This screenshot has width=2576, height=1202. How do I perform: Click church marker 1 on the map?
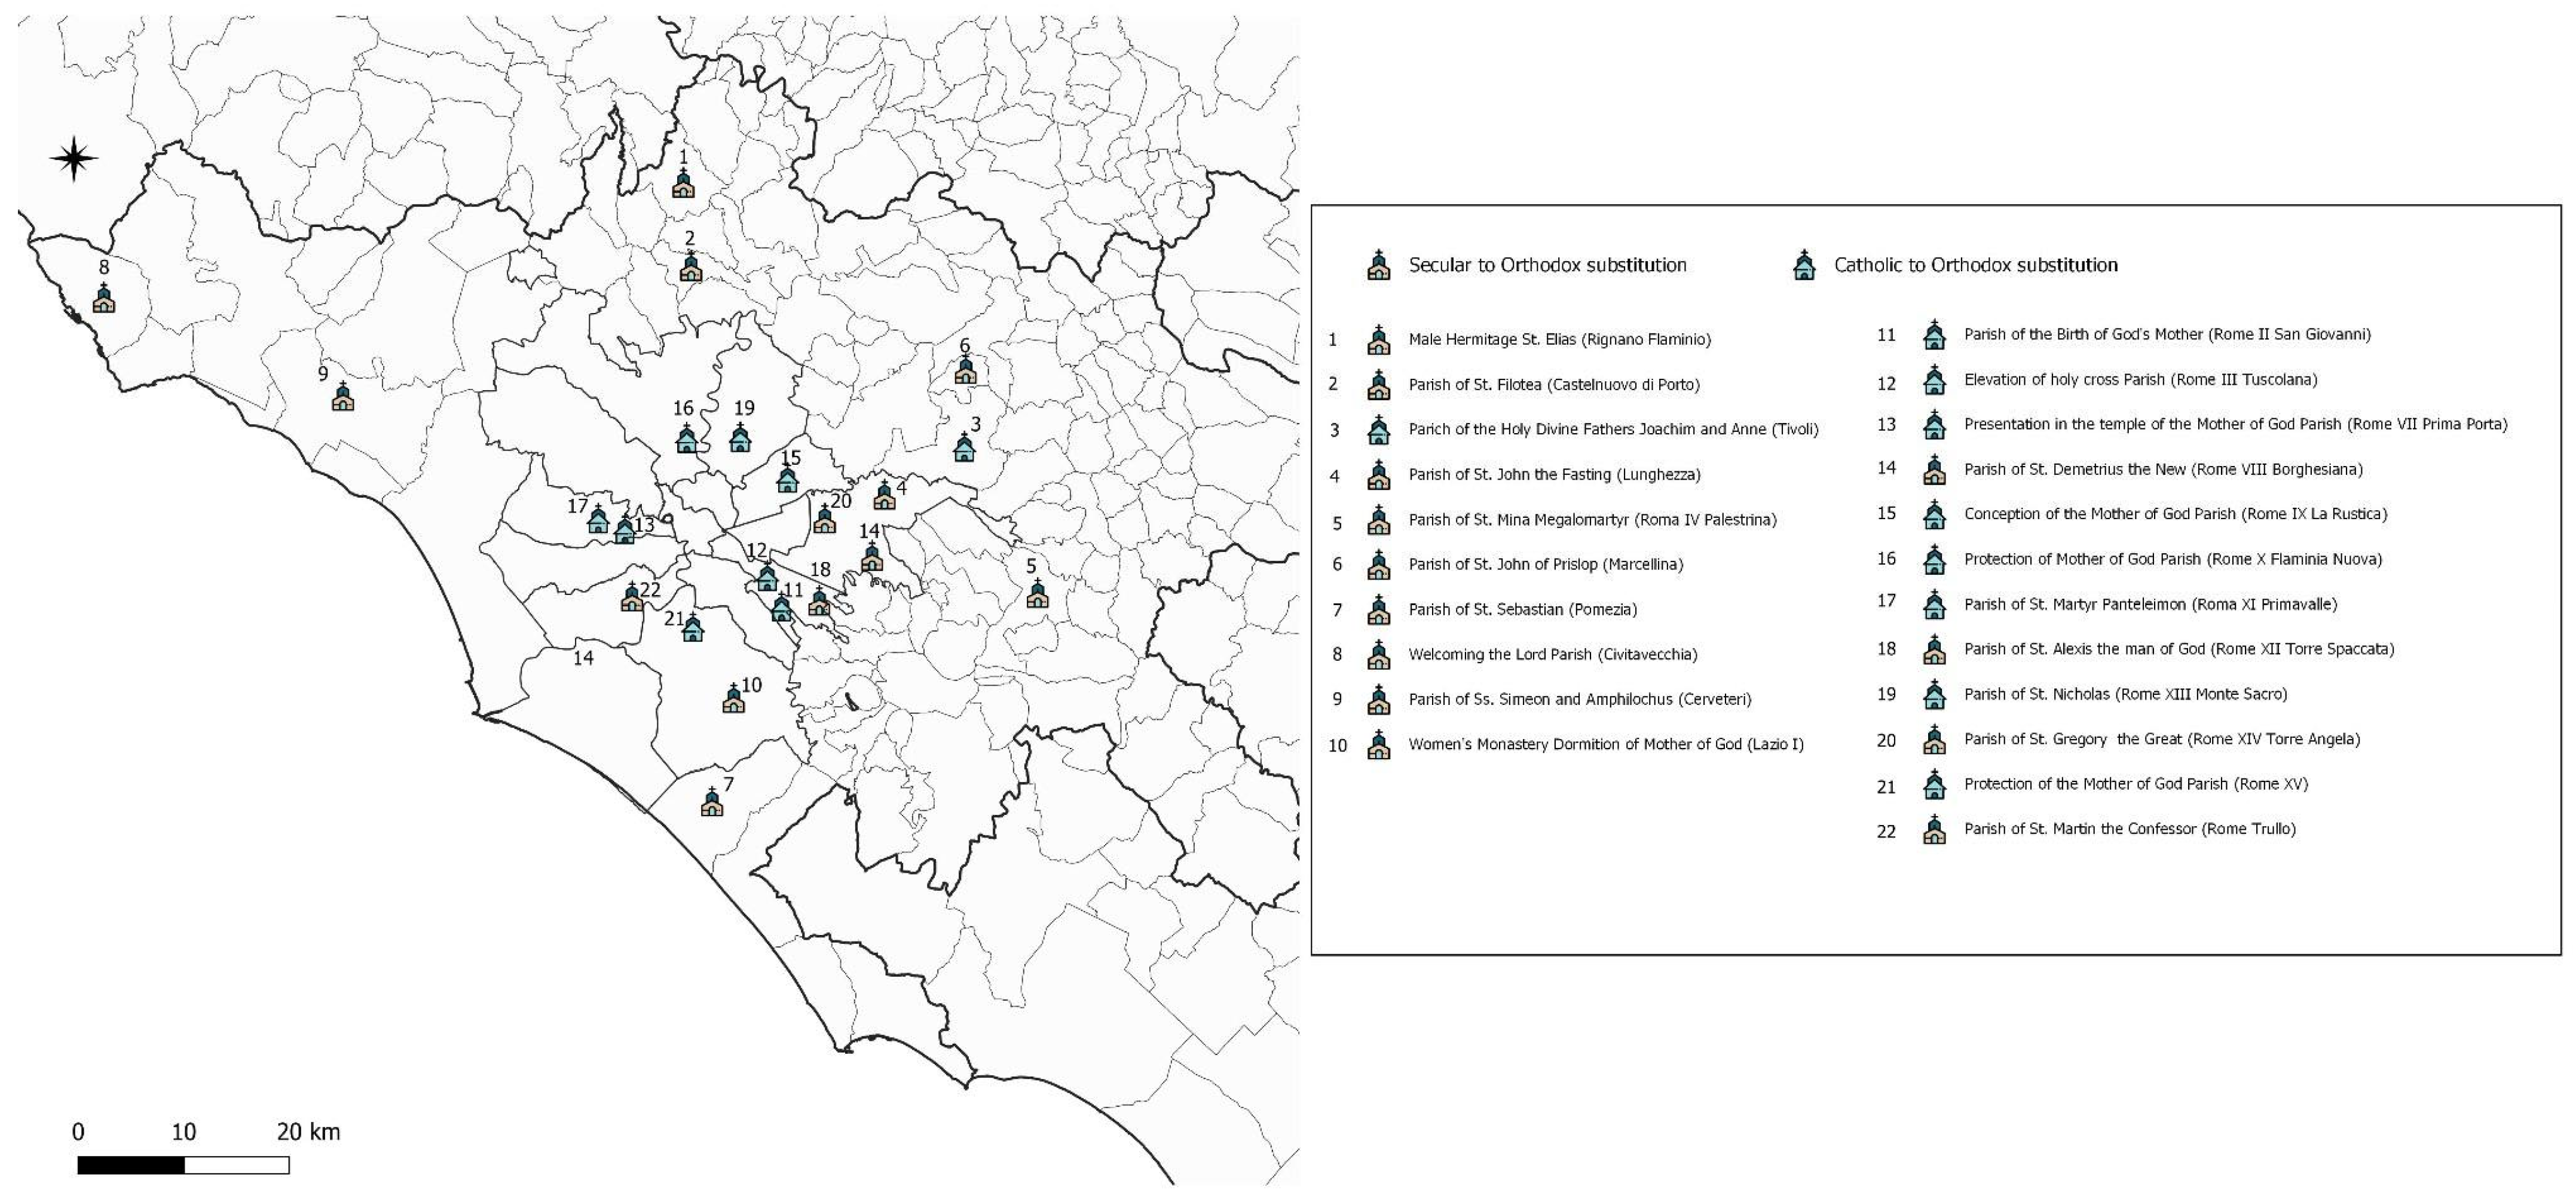683,185
